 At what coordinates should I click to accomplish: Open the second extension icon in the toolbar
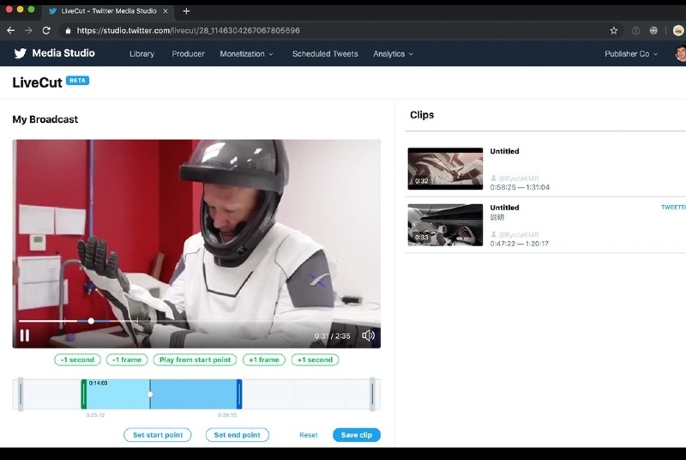[653, 31]
